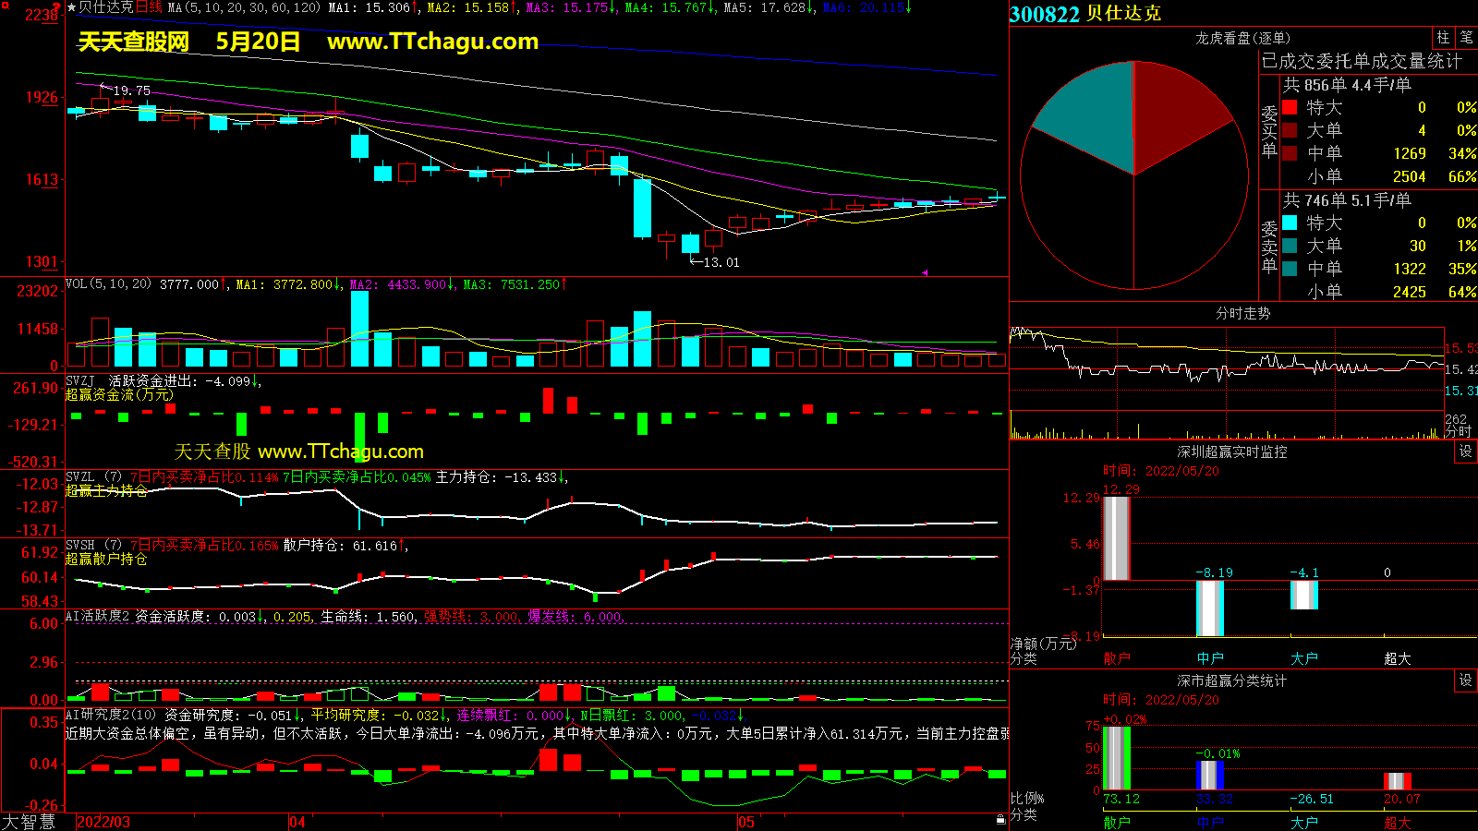Image resolution: width=1478 pixels, height=831 pixels.
Task: Click the bright red 特大 buy-order swatch
Action: pos(1290,107)
